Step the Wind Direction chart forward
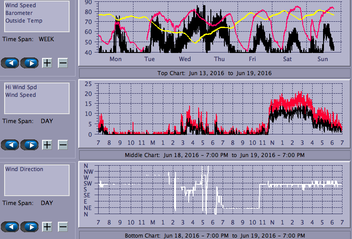This screenshot has width=352, height=239. click(x=29, y=227)
